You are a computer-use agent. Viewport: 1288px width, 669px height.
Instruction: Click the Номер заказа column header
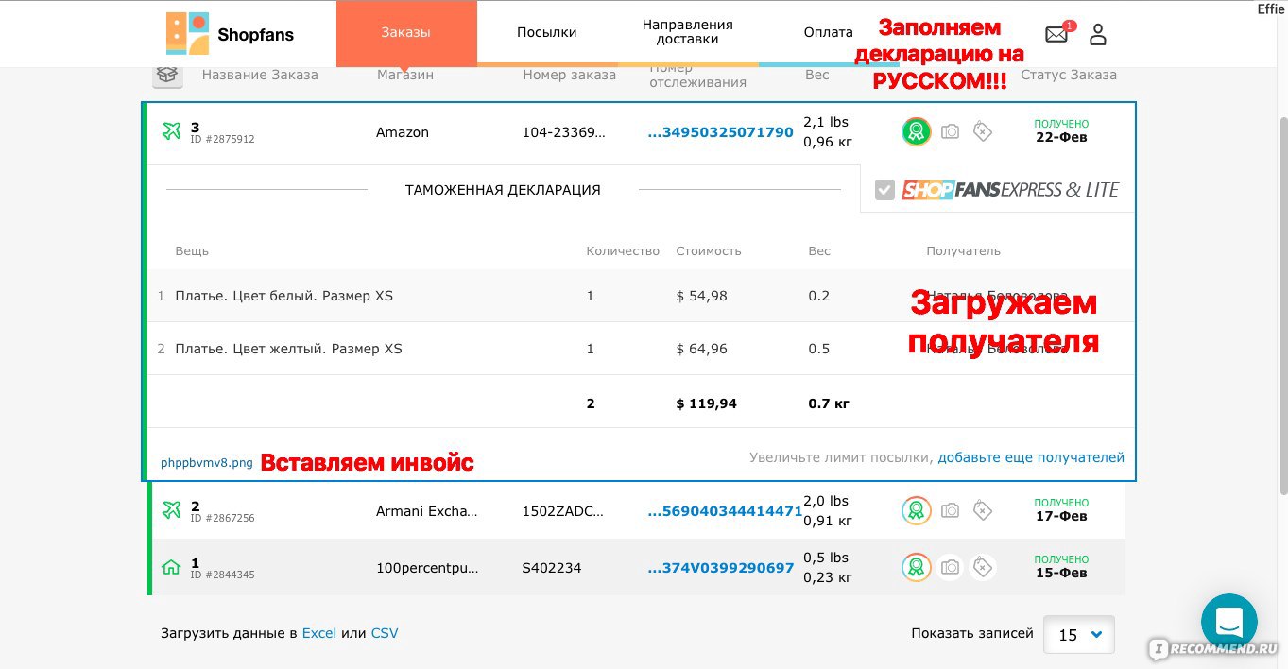pos(570,75)
